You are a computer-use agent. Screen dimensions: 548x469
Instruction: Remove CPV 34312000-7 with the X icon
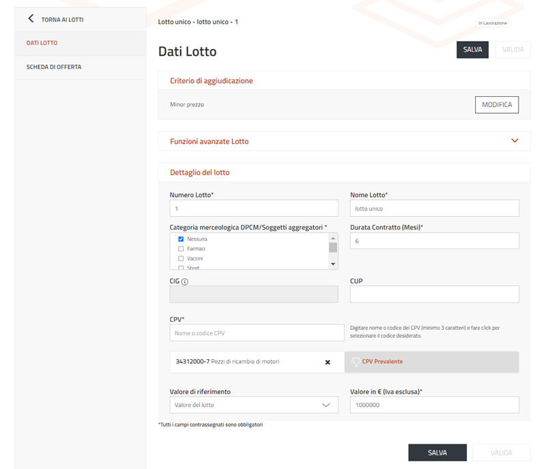tap(328, 362)
